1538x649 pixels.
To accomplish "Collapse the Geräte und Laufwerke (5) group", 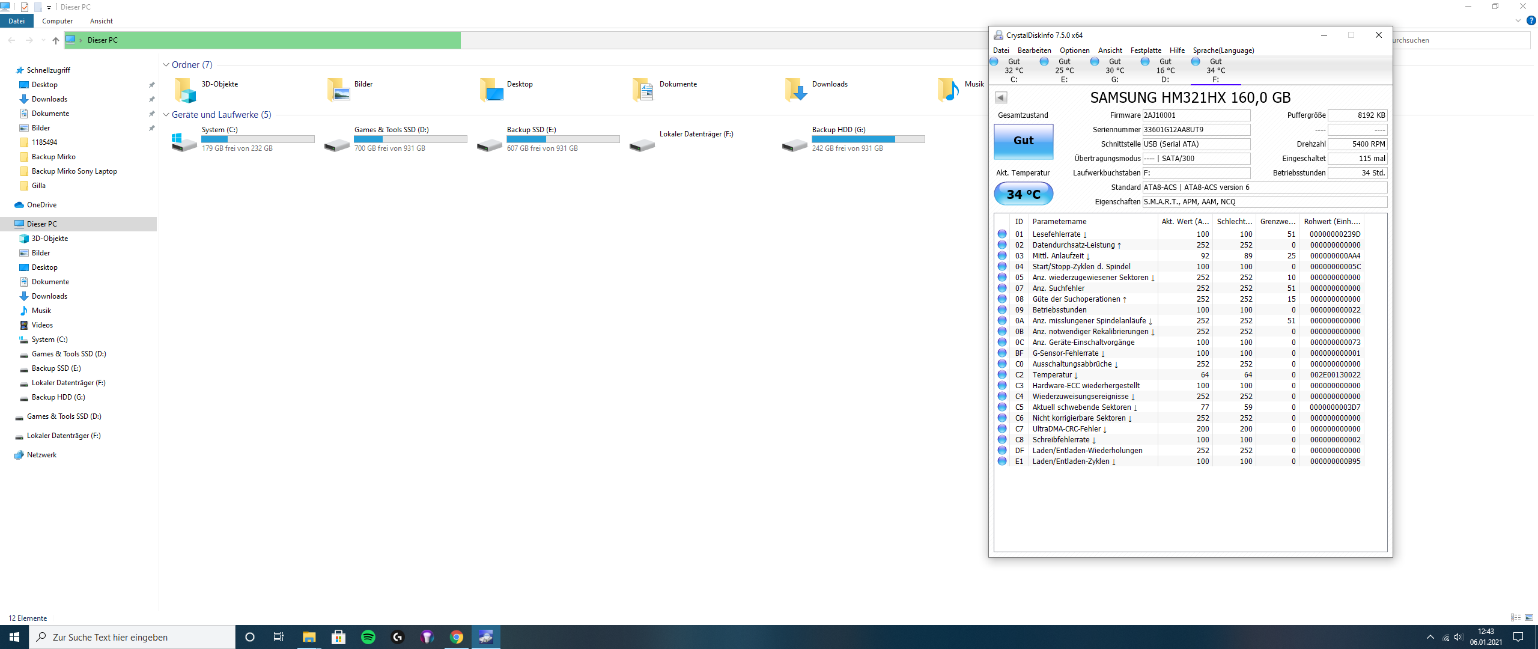I will tap(166, 115).
